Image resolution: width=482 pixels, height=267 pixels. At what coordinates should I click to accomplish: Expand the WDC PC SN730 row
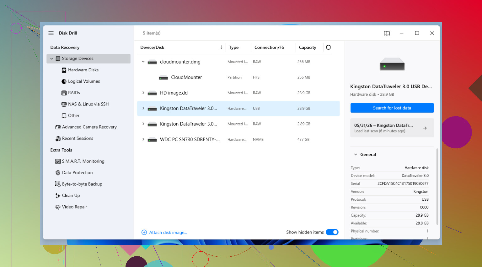coord(143,139)
